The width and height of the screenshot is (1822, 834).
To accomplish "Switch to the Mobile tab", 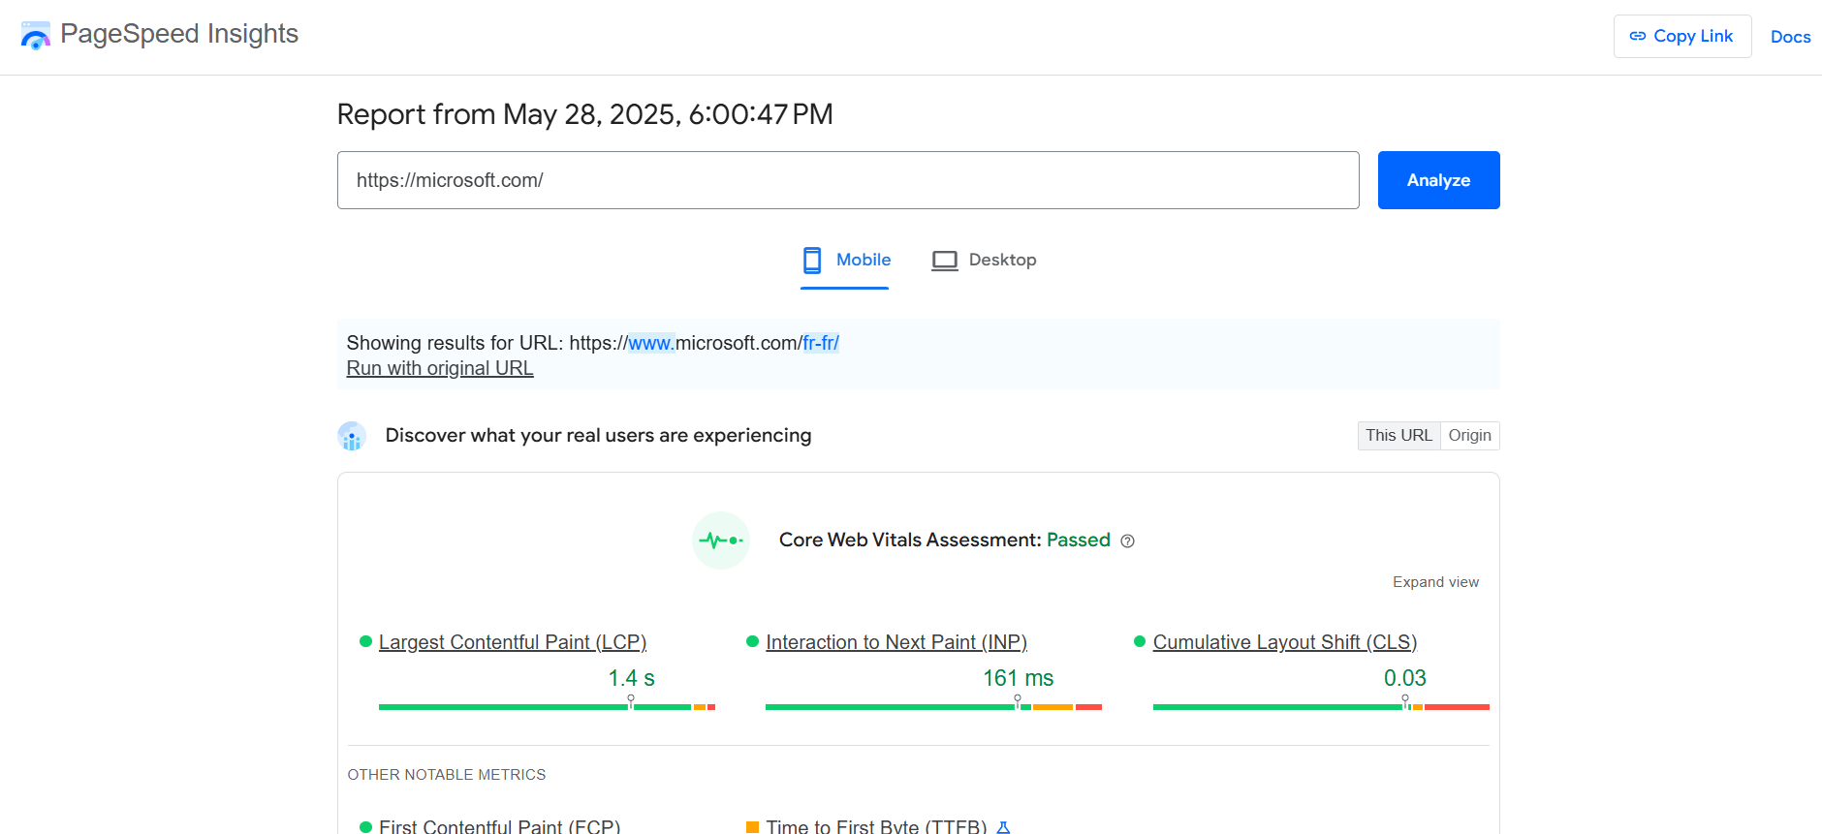I will (845, 261).
